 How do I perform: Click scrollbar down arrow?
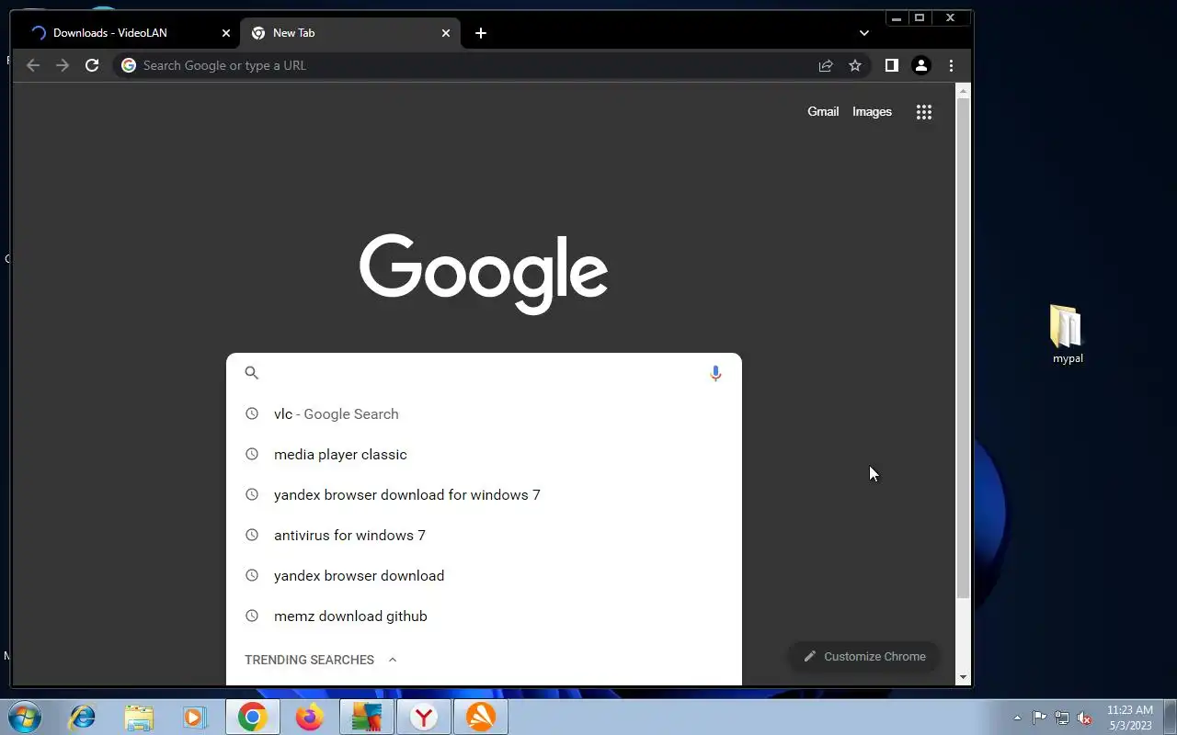coord(963,677)
